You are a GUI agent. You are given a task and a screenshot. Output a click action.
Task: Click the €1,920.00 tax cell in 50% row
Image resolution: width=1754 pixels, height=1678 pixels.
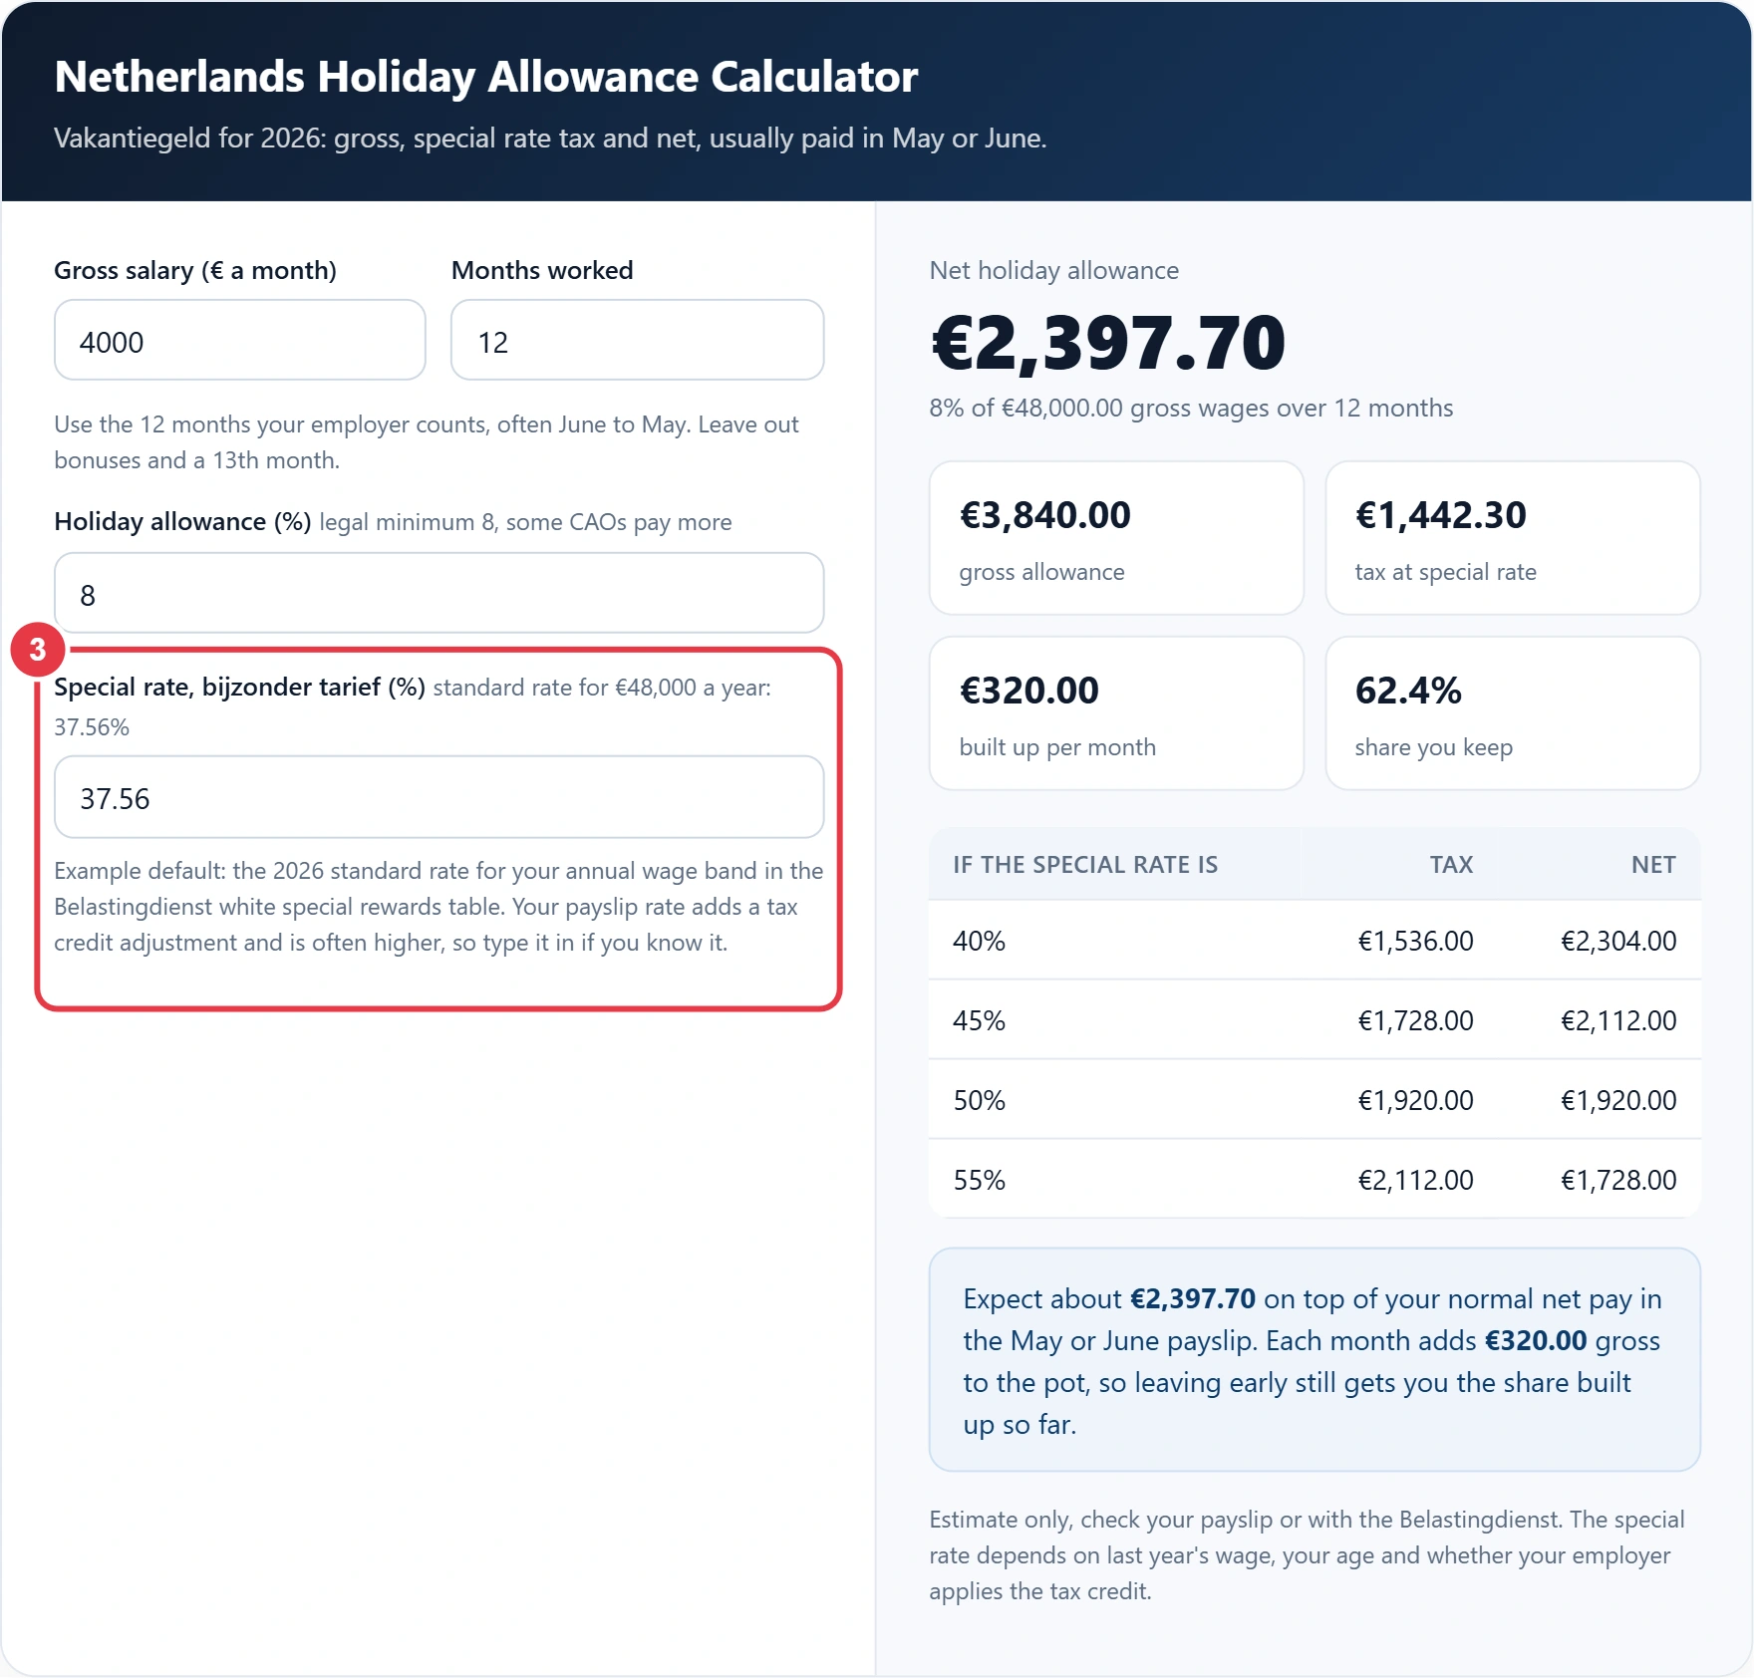tap(1415, 1100)
